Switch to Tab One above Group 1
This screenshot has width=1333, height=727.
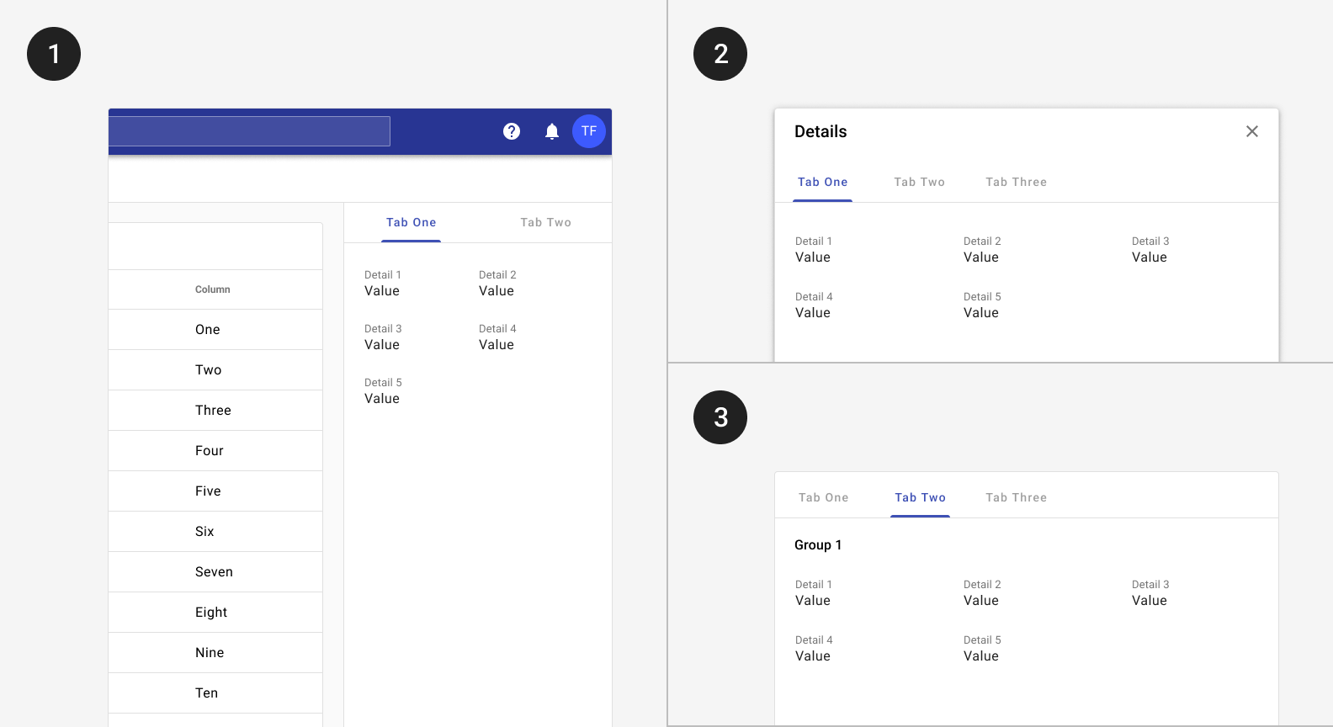click(824, 497)
